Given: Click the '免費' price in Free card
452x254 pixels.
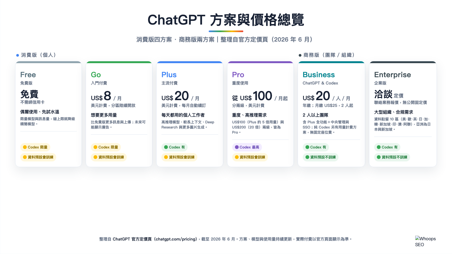Looking at the screenshot, I should [x=29, y=94].
